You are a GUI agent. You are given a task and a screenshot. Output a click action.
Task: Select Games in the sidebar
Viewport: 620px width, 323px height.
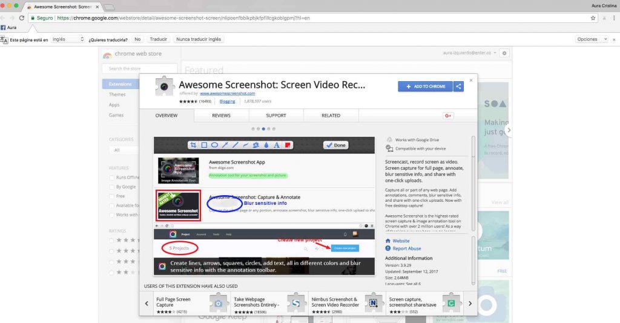116,115
